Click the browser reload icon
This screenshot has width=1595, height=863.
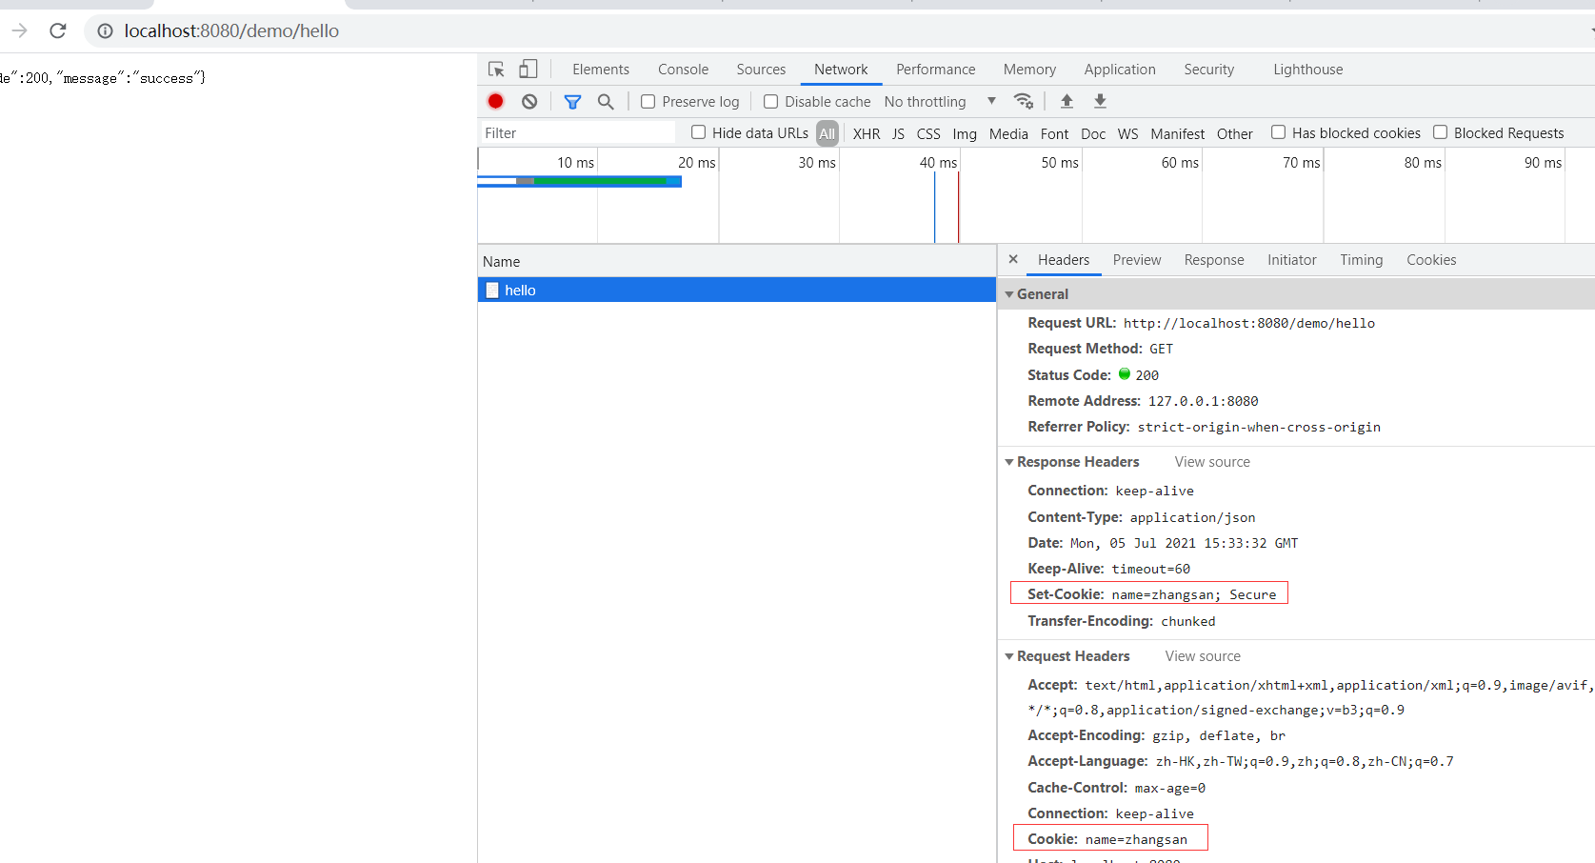click(57, 30)
